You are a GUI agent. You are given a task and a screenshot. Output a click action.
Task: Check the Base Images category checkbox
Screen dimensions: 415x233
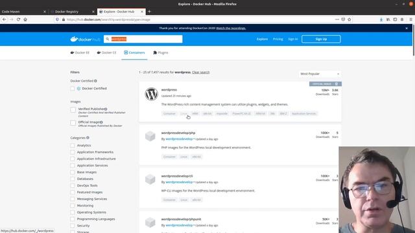point(73,172)
